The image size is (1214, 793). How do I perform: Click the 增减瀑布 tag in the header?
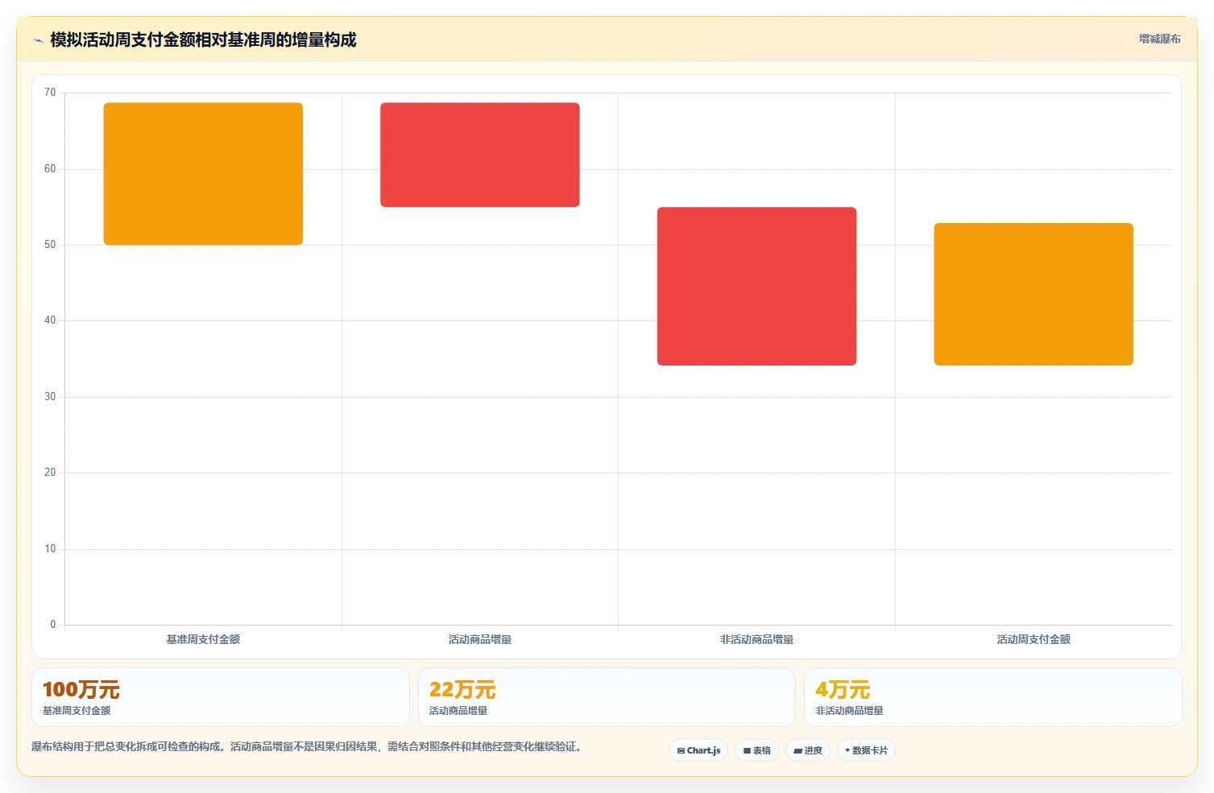click(1159, 39)
